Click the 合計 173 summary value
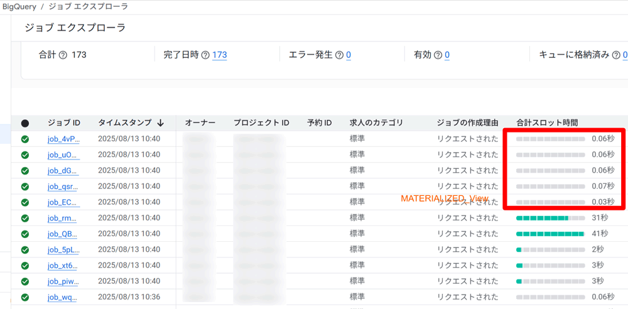Viewport: 628px width, 309px height. [79, 55]
